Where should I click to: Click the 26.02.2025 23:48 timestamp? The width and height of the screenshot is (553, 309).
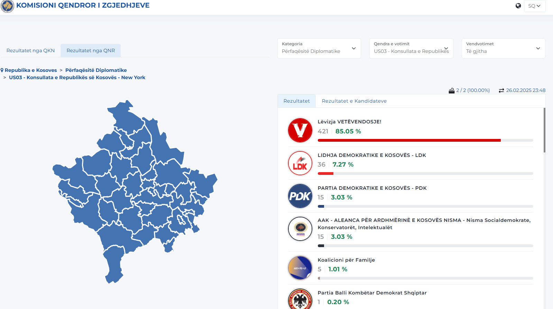pyautogui.click(x=526, y=90)
